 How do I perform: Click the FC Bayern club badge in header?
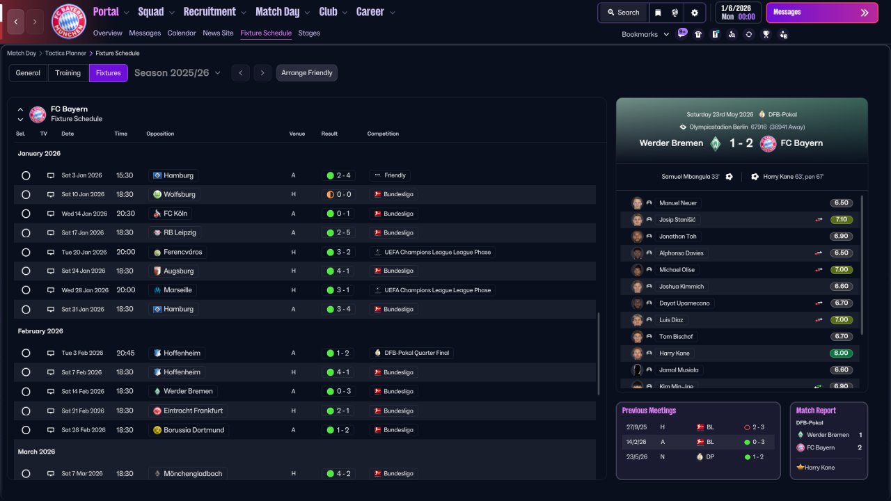pyautogui.click(x=69, y=22)
